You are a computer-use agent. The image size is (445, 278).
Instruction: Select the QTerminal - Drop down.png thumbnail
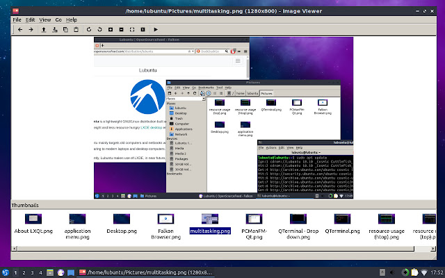click(x=298, y=227)
